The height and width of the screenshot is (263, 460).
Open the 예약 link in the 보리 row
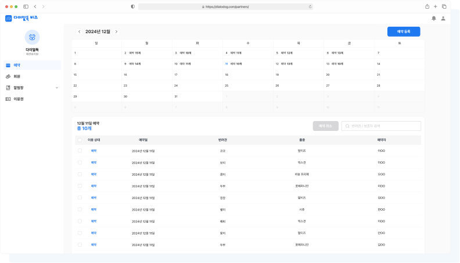click(94, 162)
